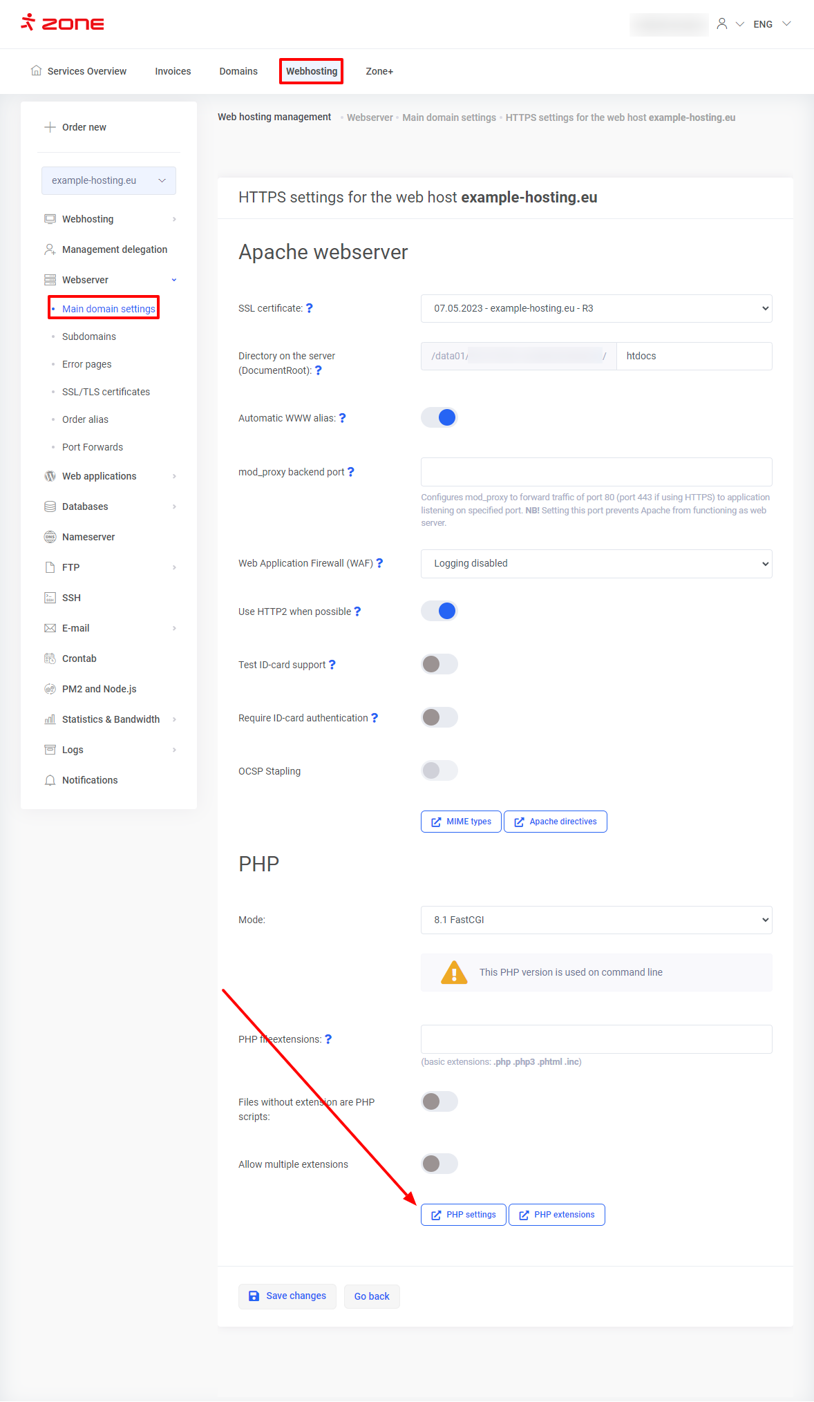Open PHP settings link button

[464, 1215]
